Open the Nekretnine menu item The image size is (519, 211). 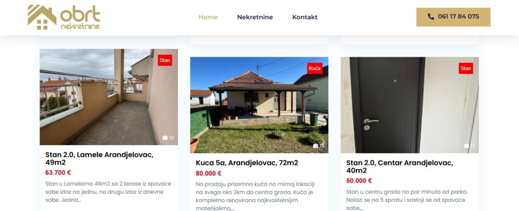(255, 17)
